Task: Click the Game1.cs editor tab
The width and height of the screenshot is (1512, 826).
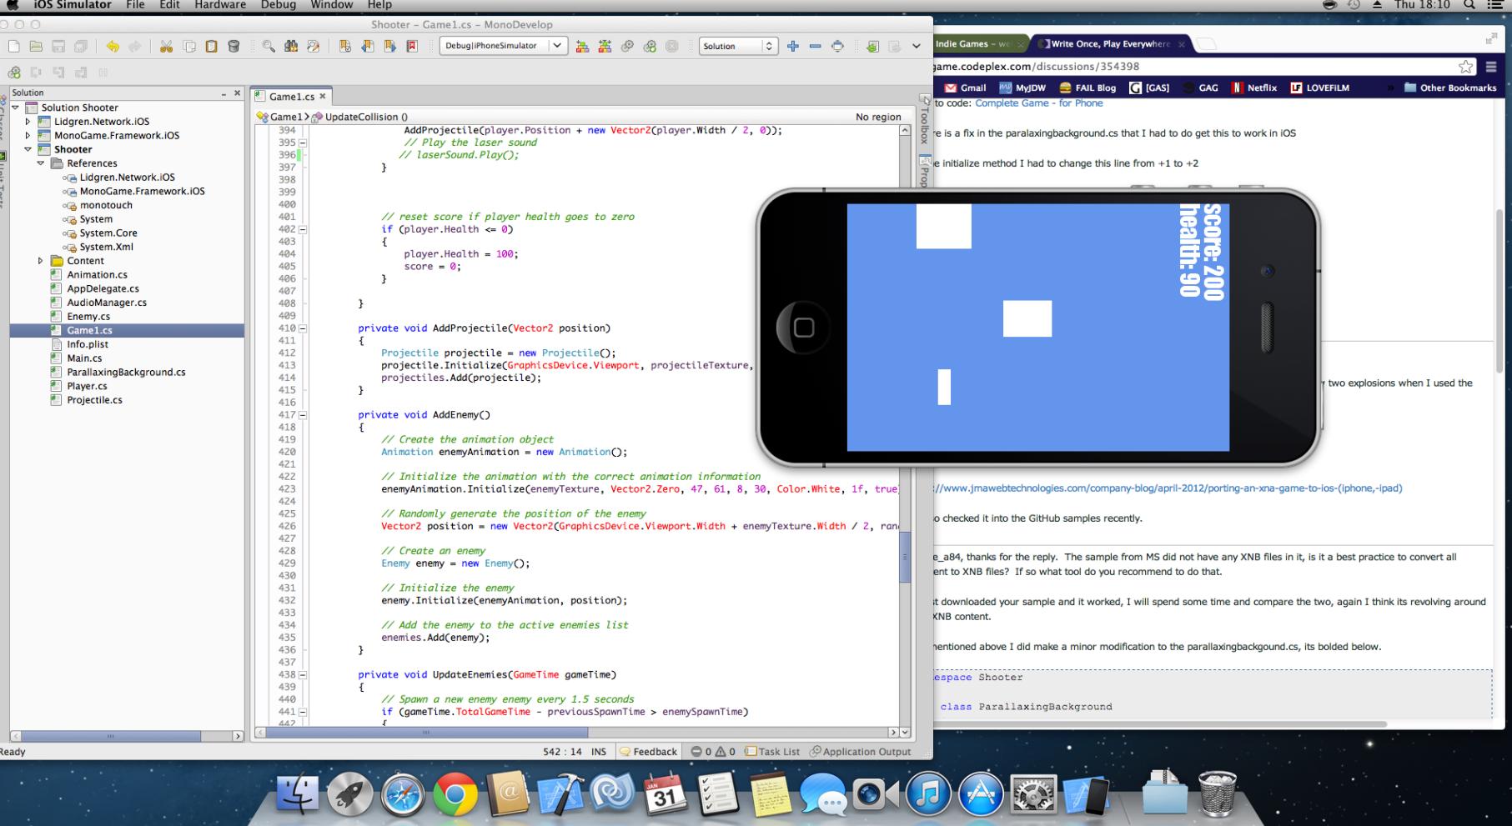Action: pyautogui.click(x=291, y=97)
